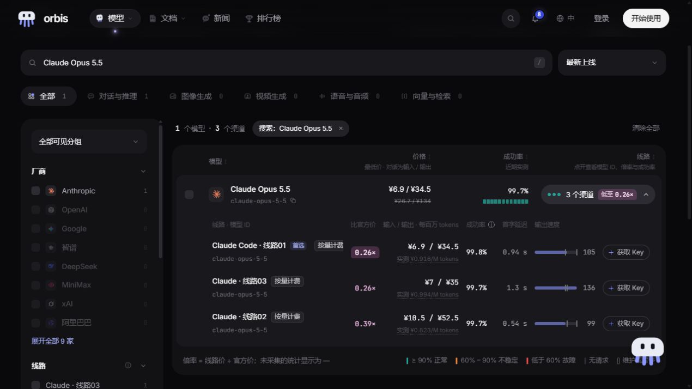Click the orbis jellyfish logo
This screenshot has width=692, height=389.
(27, 19)
